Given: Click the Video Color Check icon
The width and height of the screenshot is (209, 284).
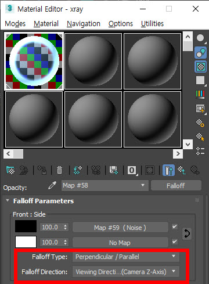Looking at the screenshot, I should click(x=200, y=95).
